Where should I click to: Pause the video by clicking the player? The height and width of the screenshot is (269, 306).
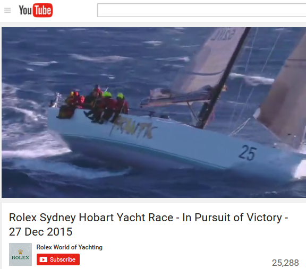[x=154, y=112]
